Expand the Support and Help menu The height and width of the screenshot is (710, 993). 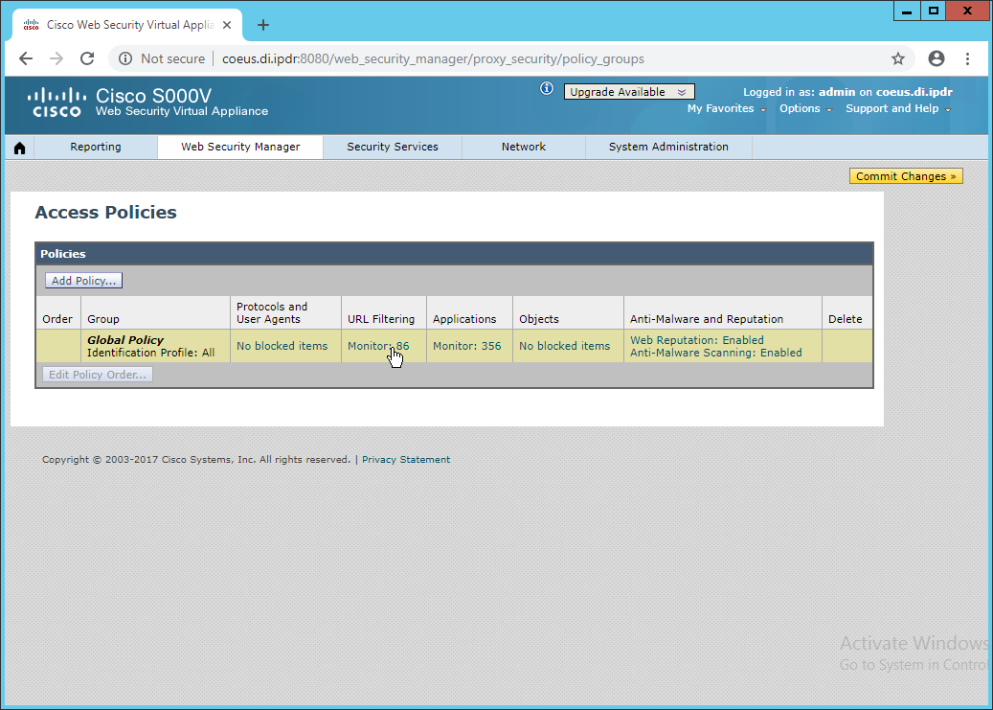coord(898,108)
